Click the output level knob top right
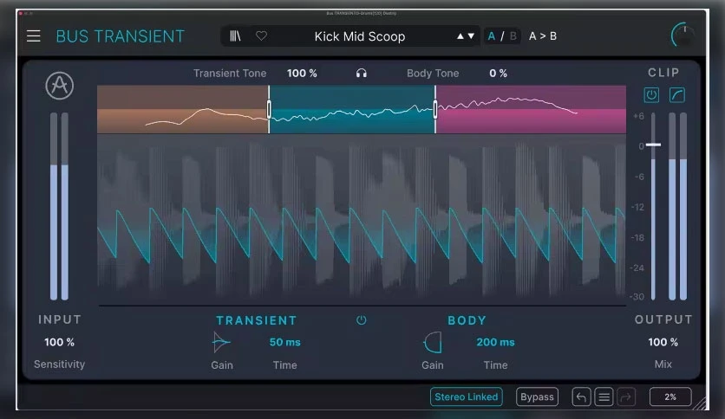 (x=683, y=35)
